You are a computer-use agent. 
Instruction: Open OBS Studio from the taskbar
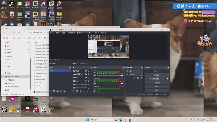130,120
